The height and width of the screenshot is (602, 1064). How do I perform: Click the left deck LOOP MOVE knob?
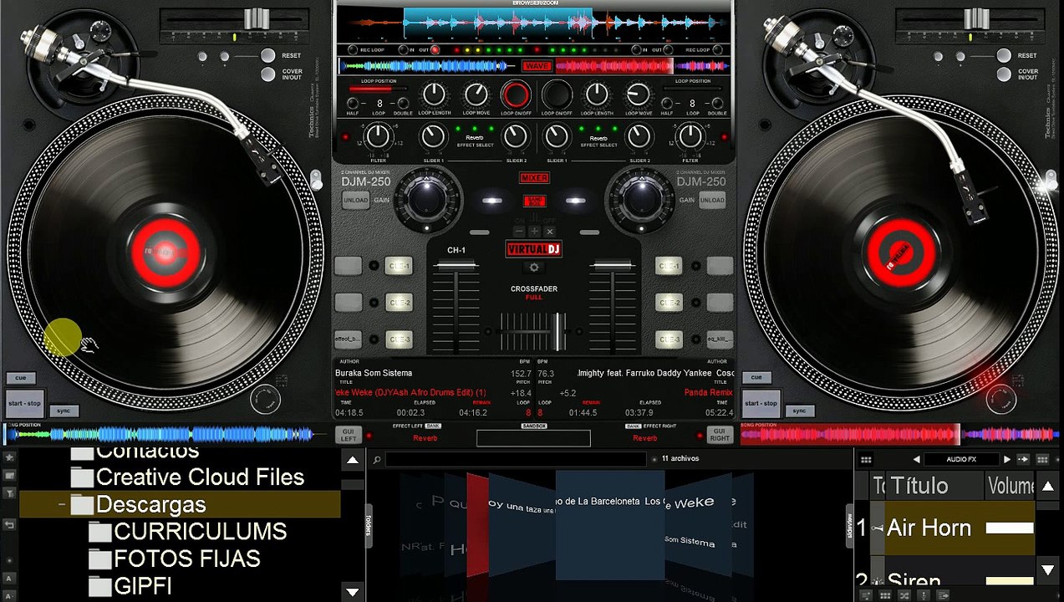[x=476, y=94]
